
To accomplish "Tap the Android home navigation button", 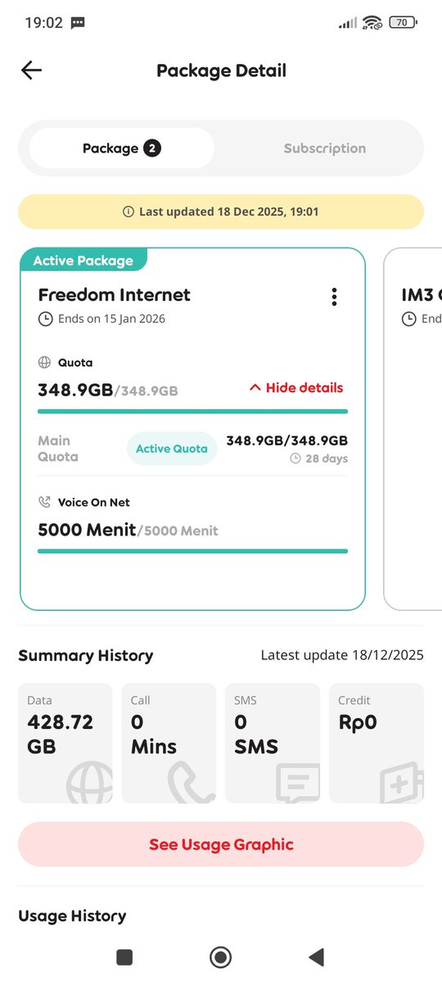I will [220, 957].
